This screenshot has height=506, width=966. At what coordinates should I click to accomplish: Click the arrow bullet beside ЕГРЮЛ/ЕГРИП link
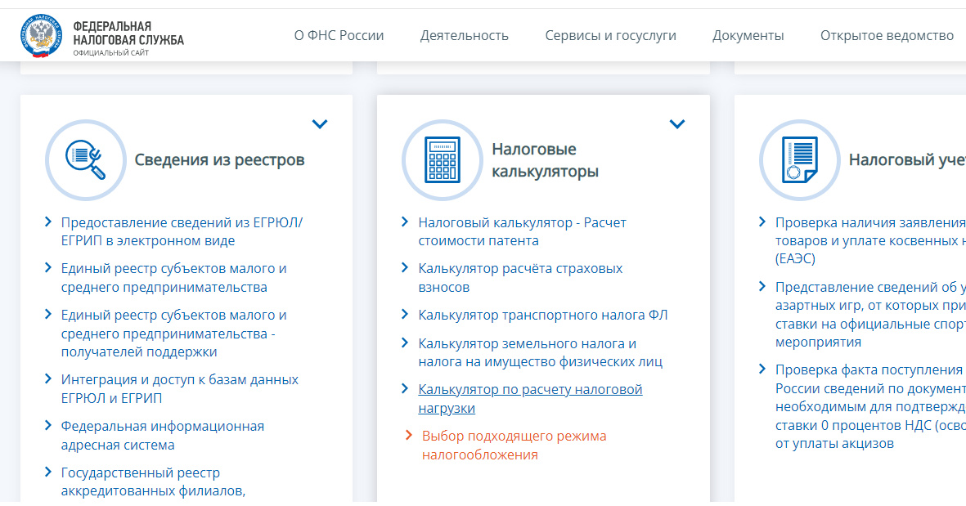click(x=48, y=222)
